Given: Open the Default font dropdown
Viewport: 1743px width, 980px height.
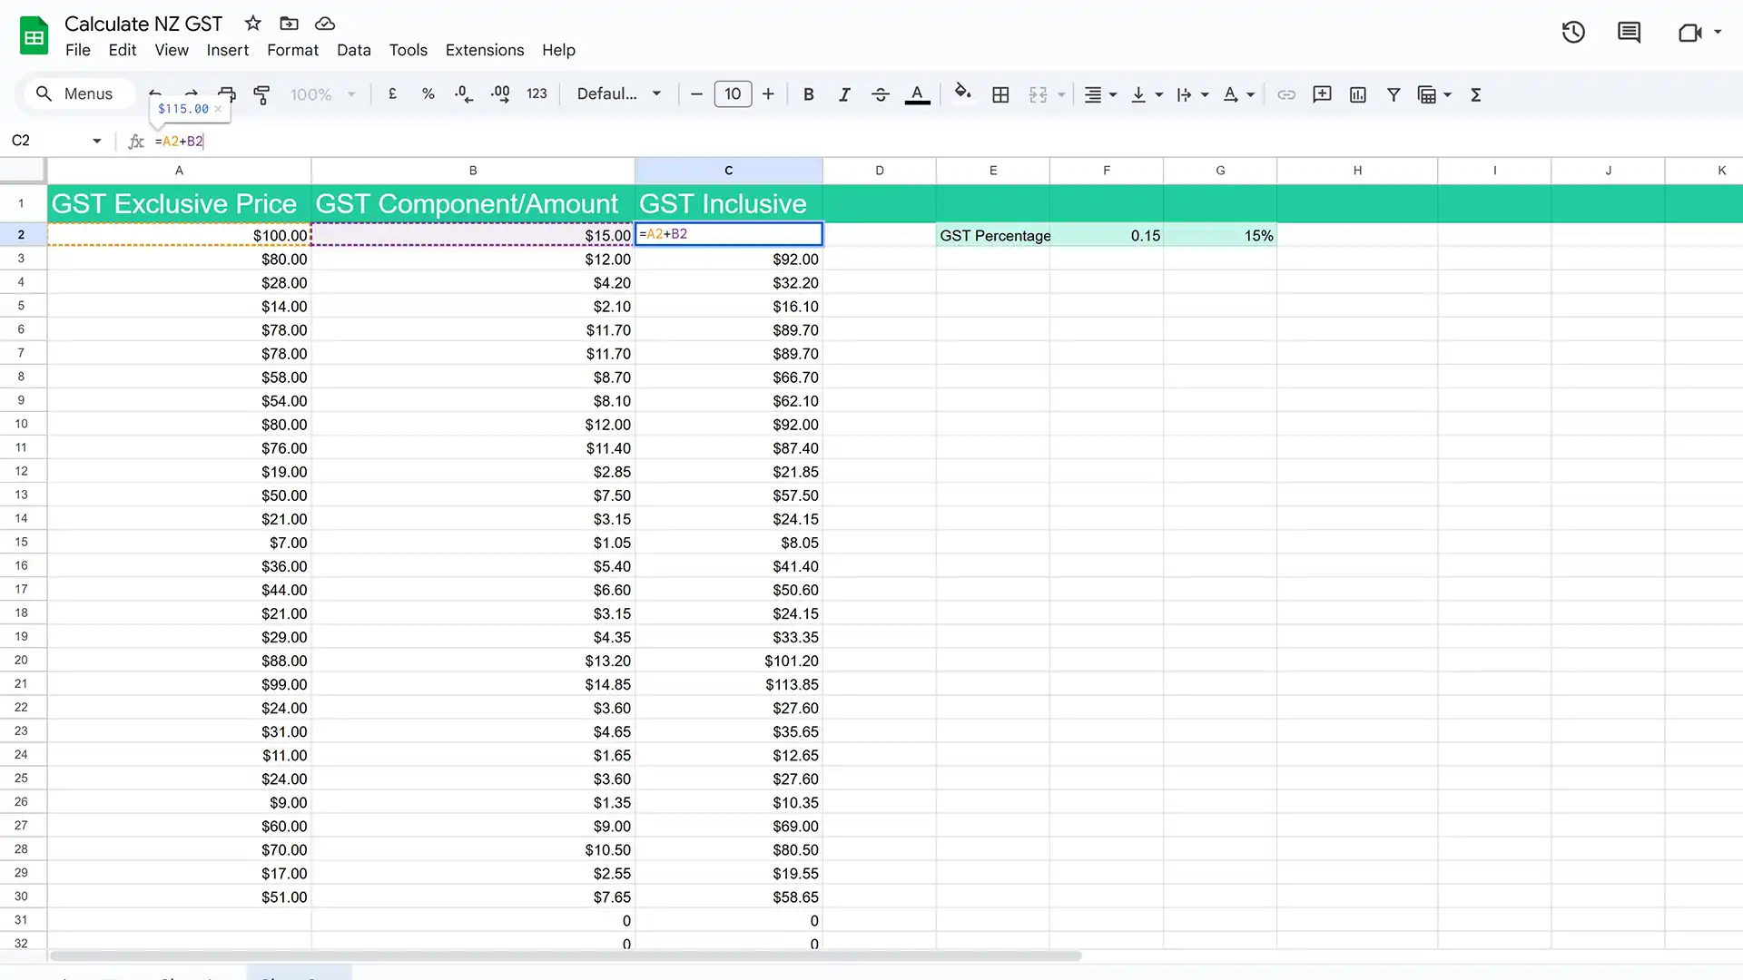Looking at the screenshot, I should (x=619, y=94).
